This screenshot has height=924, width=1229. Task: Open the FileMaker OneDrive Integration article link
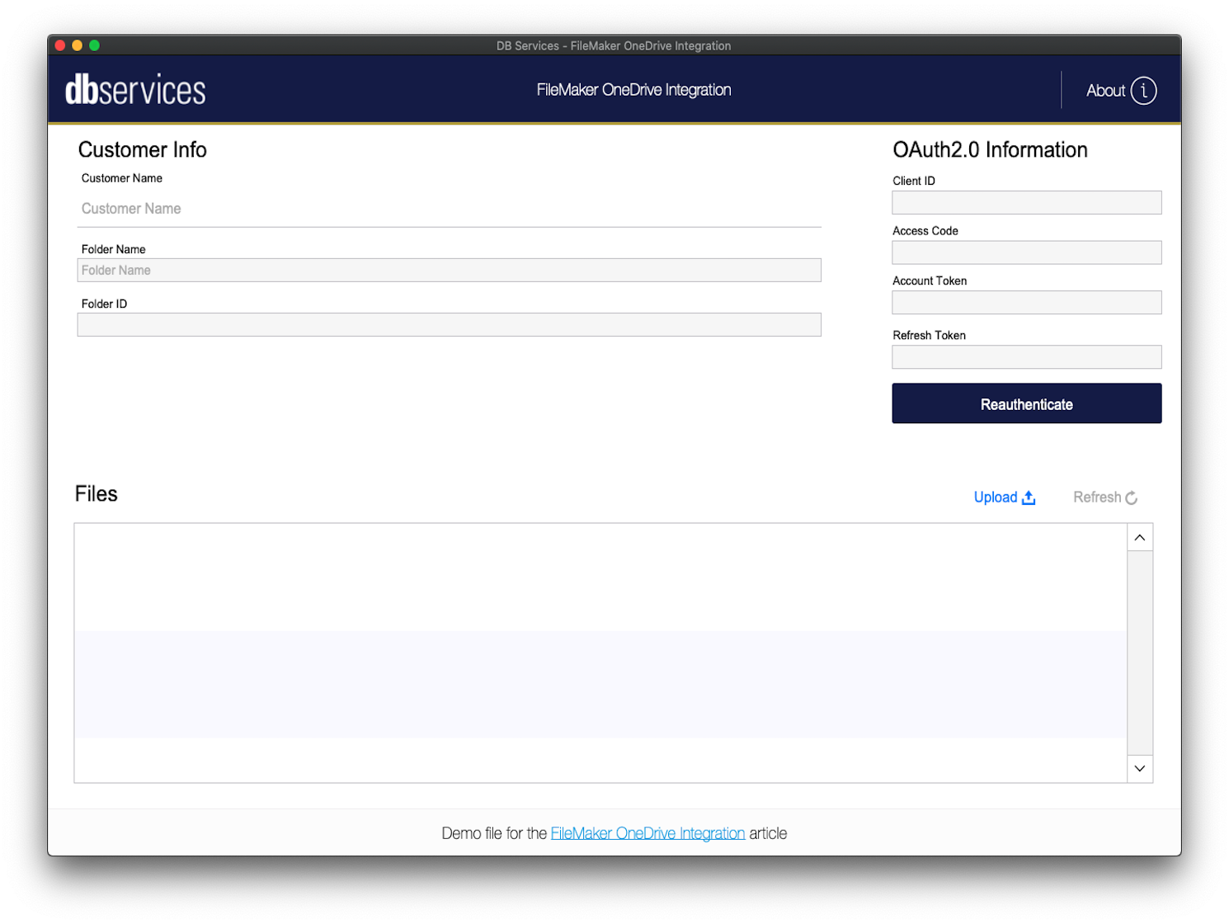pos(647,833)
